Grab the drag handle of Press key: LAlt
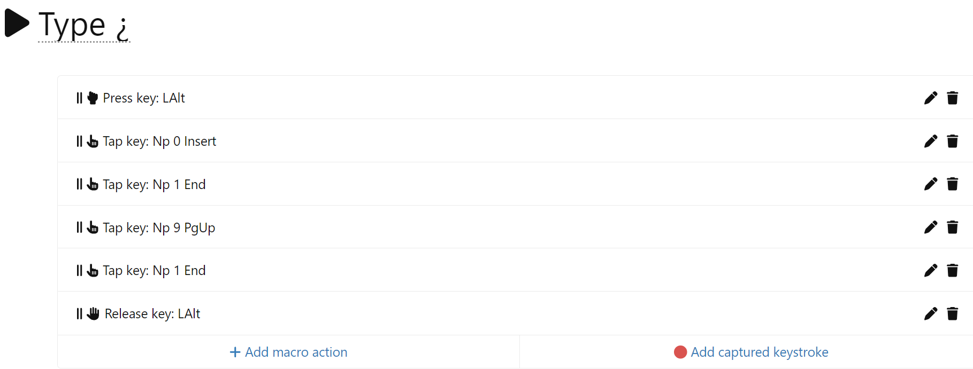Viewport: 973px width, 369px height. (x=79, y=98)
